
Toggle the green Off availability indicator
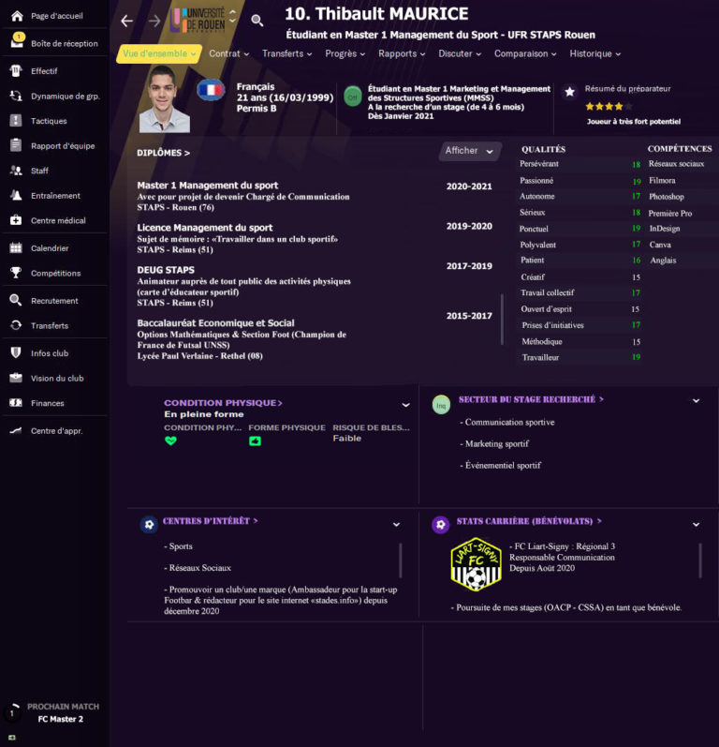pyautogui.click(x=353, y=97)
